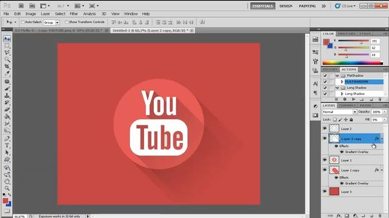
Task: Select the Move tool in the toolbox
Action: [x=7, y=39]
